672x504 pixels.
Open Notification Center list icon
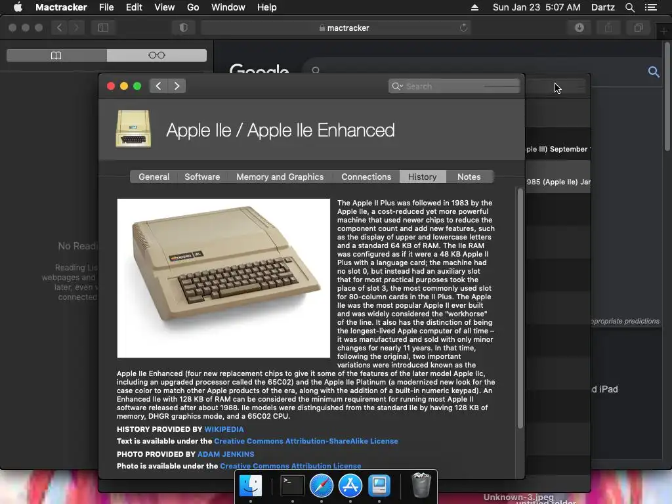point(650,7)
